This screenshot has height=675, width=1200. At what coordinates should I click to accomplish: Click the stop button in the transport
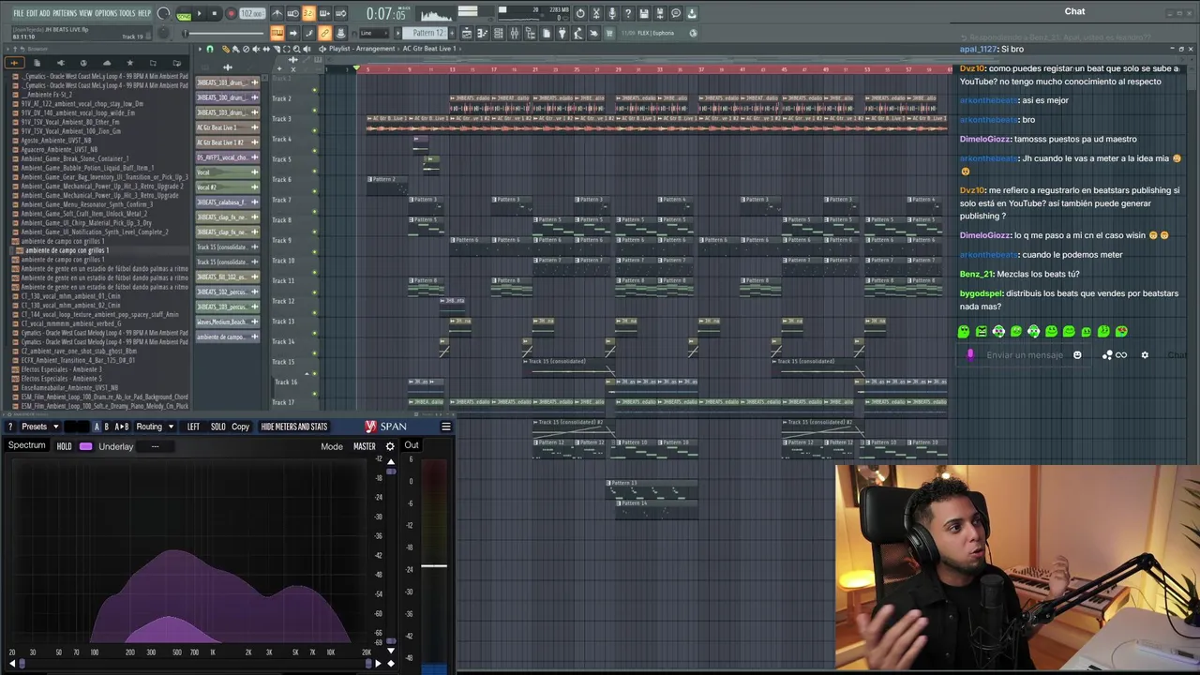point(215,14)
